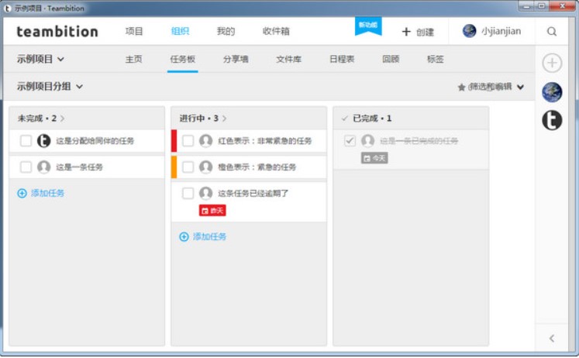Image resolution: width=579 pixels, height=358 pixels.
Task: Maximize the Teambition window
Action: click(x=542, y=6)
